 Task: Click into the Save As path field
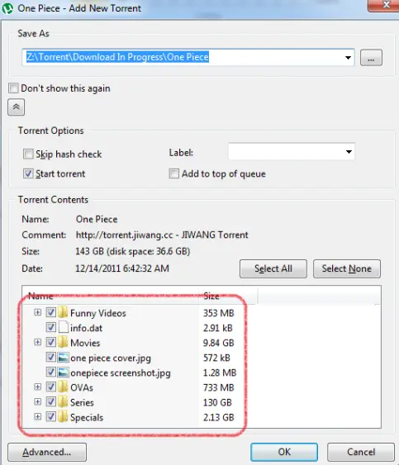click(188, 57)
